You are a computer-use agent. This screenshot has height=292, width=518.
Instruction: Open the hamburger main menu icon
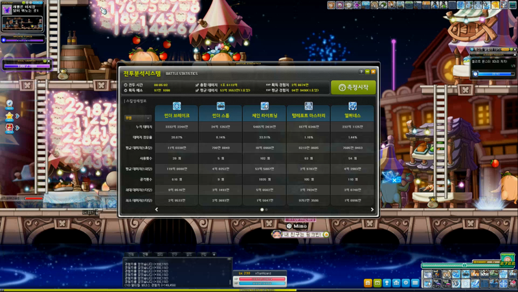(x=416, y=283)
